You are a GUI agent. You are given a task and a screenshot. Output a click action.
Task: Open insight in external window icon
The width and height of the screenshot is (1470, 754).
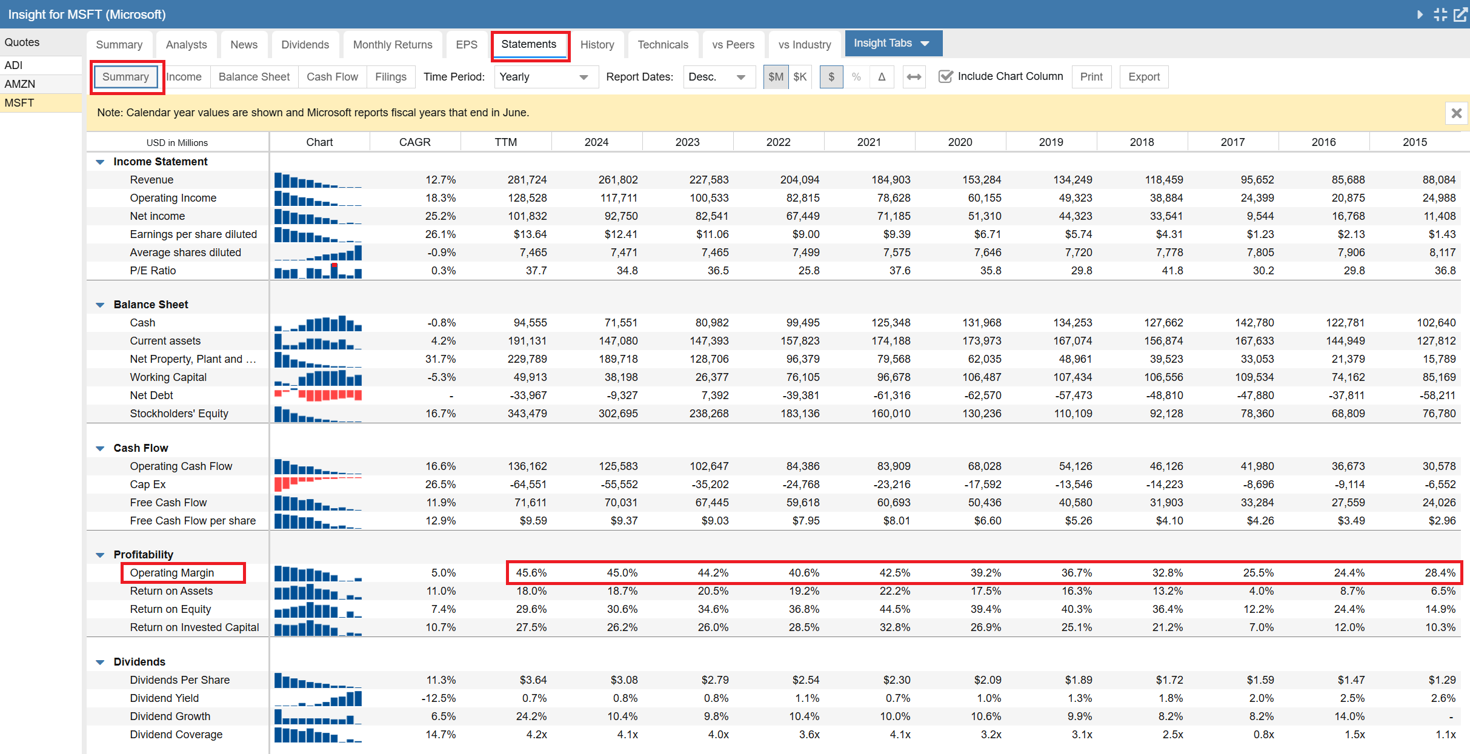(x=1460, y=15)
